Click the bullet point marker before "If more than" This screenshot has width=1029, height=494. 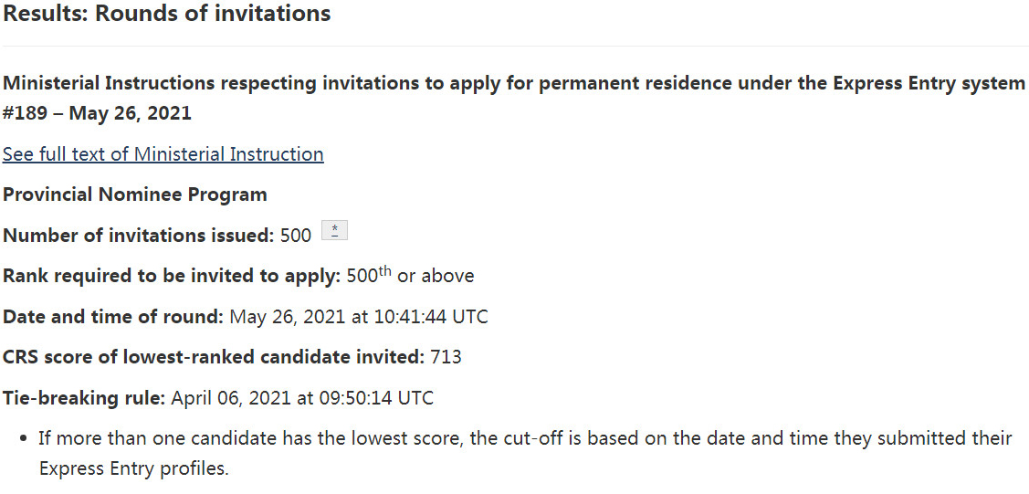(x=22, y=439)
